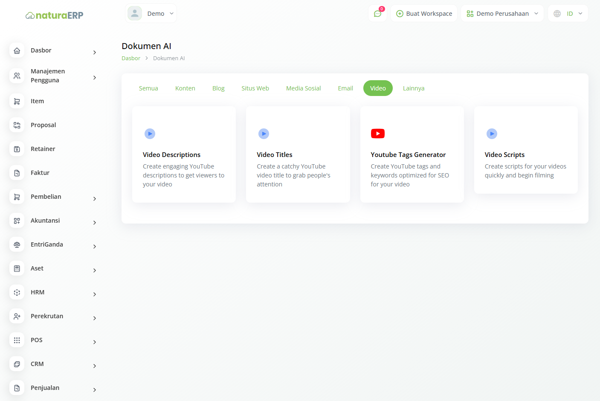
Task: Switch to the Media Sosial tab
Action: (303, 88)
